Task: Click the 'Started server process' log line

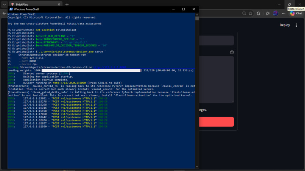Action: point(39,74)
